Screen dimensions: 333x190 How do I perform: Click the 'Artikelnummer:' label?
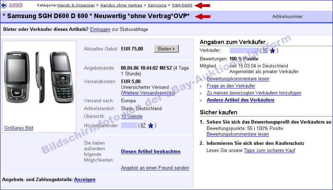288,17
